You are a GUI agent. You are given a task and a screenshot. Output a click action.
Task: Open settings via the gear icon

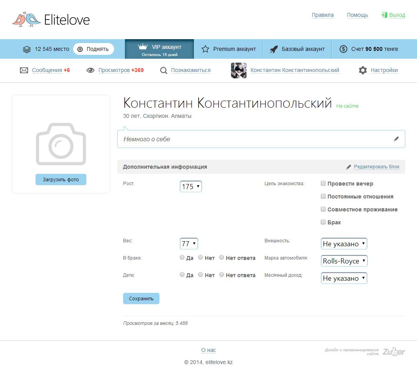pos(363,70)
